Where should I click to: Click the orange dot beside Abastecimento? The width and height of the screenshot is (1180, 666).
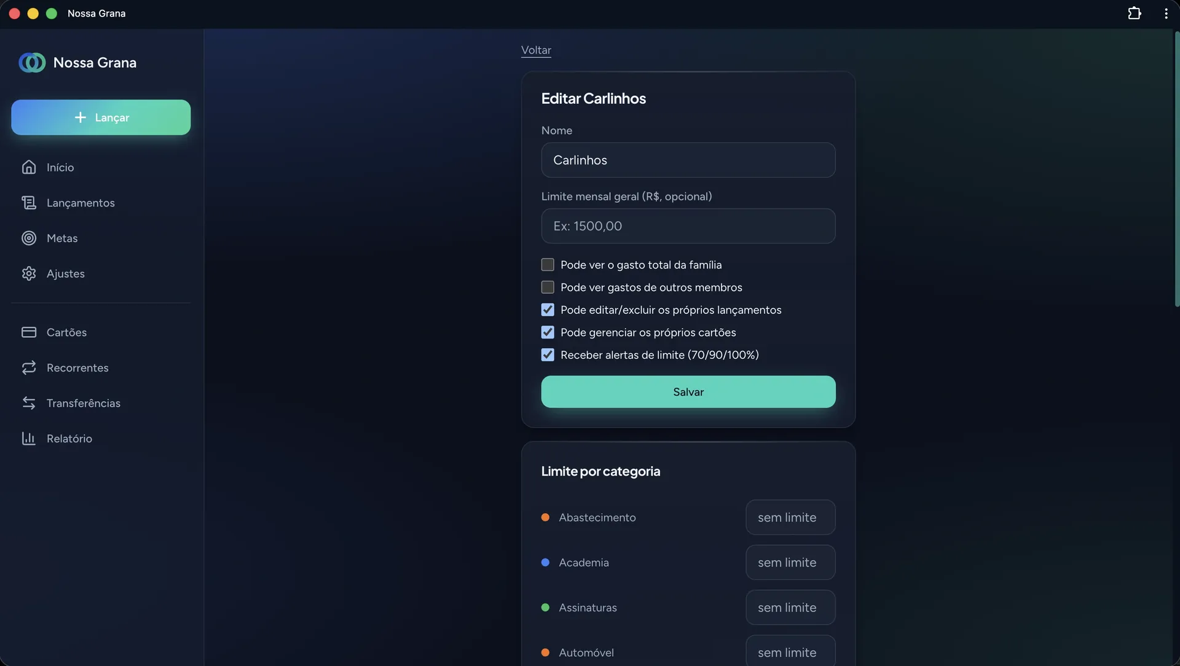[x=545, y=517]
